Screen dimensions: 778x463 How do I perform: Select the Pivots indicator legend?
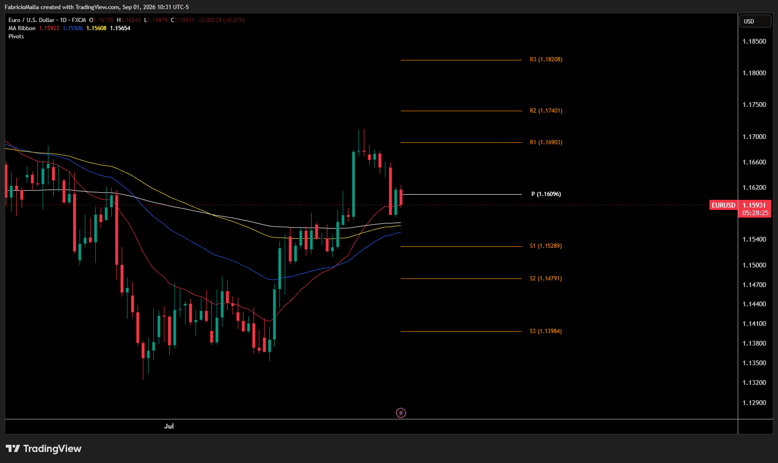[x=16, y=36]
